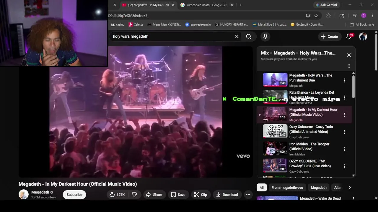
Task: Open the Megadeth channel name link
Action: point(40,192)
